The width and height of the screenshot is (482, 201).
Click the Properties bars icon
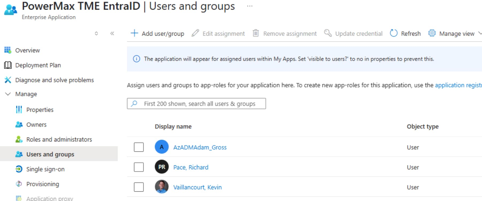(x=19, y=110)
